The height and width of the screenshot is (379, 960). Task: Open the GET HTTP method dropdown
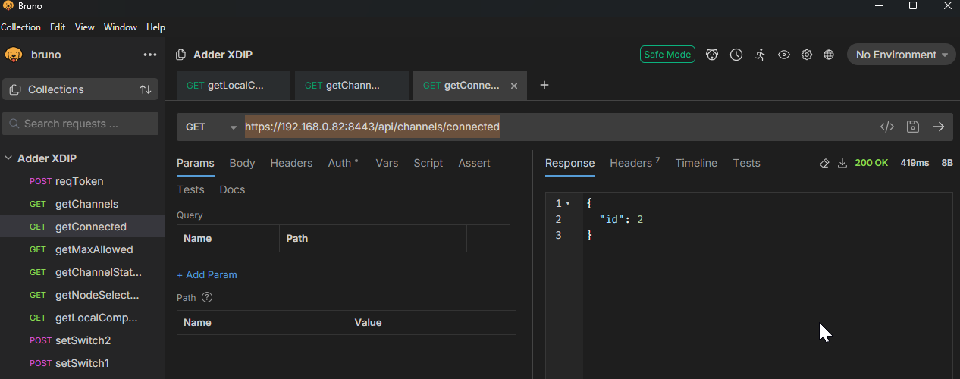(211, 127)
